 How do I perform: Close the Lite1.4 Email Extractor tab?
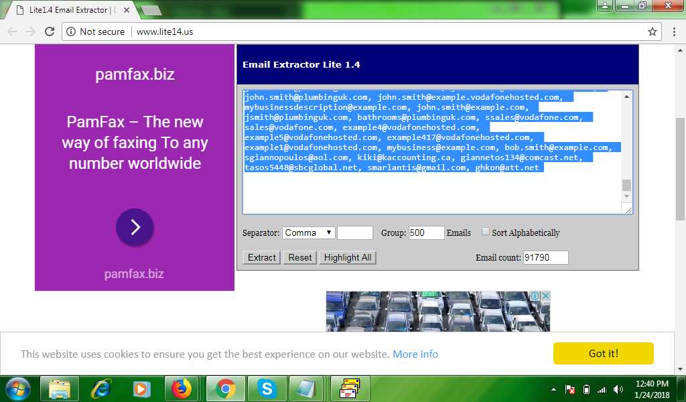click(x=127, y=10)
